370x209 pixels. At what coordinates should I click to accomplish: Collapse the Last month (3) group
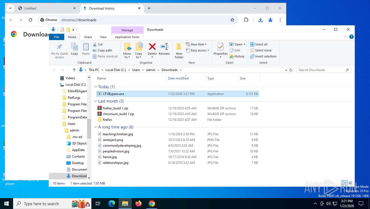click(x=95, y=101)
